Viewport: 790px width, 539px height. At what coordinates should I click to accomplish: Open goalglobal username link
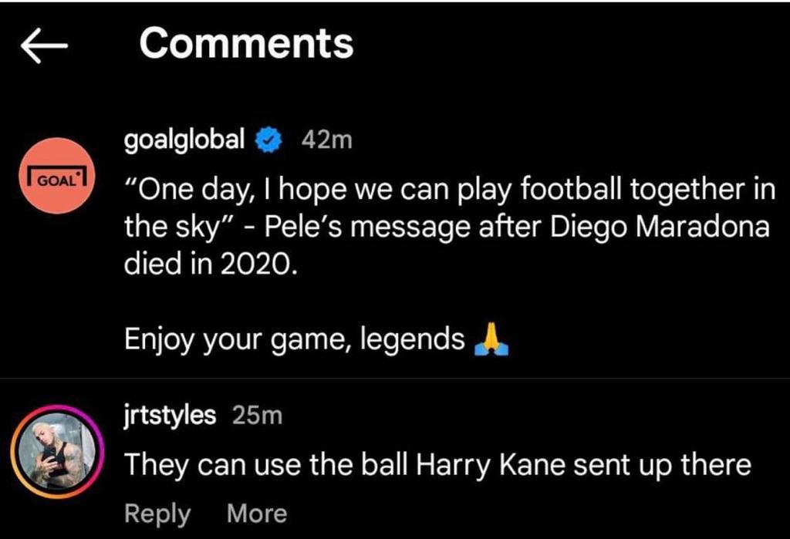[x=184, y=140]
